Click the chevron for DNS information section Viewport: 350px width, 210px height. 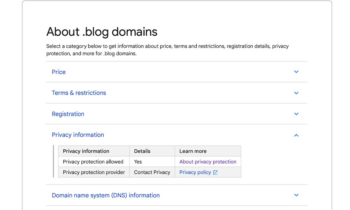296,195
